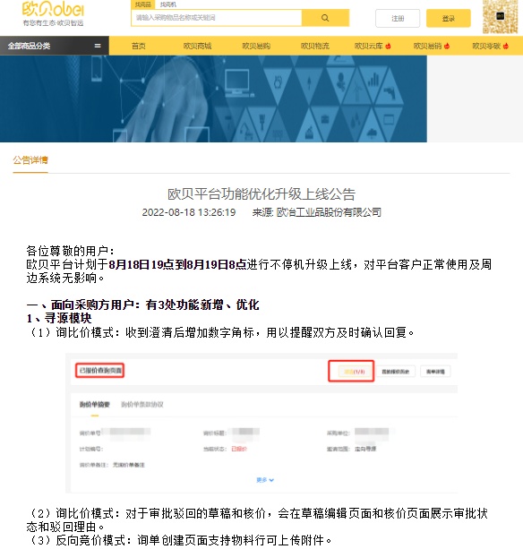Click the subheading 1、寻源模块
Screen dimensions: 523x549
(x=59, y=318)
